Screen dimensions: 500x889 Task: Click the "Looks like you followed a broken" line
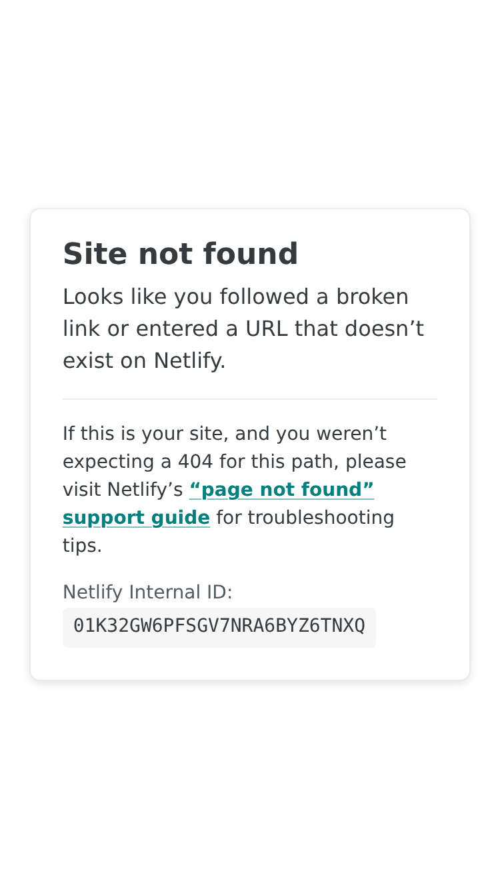point(235,297)
